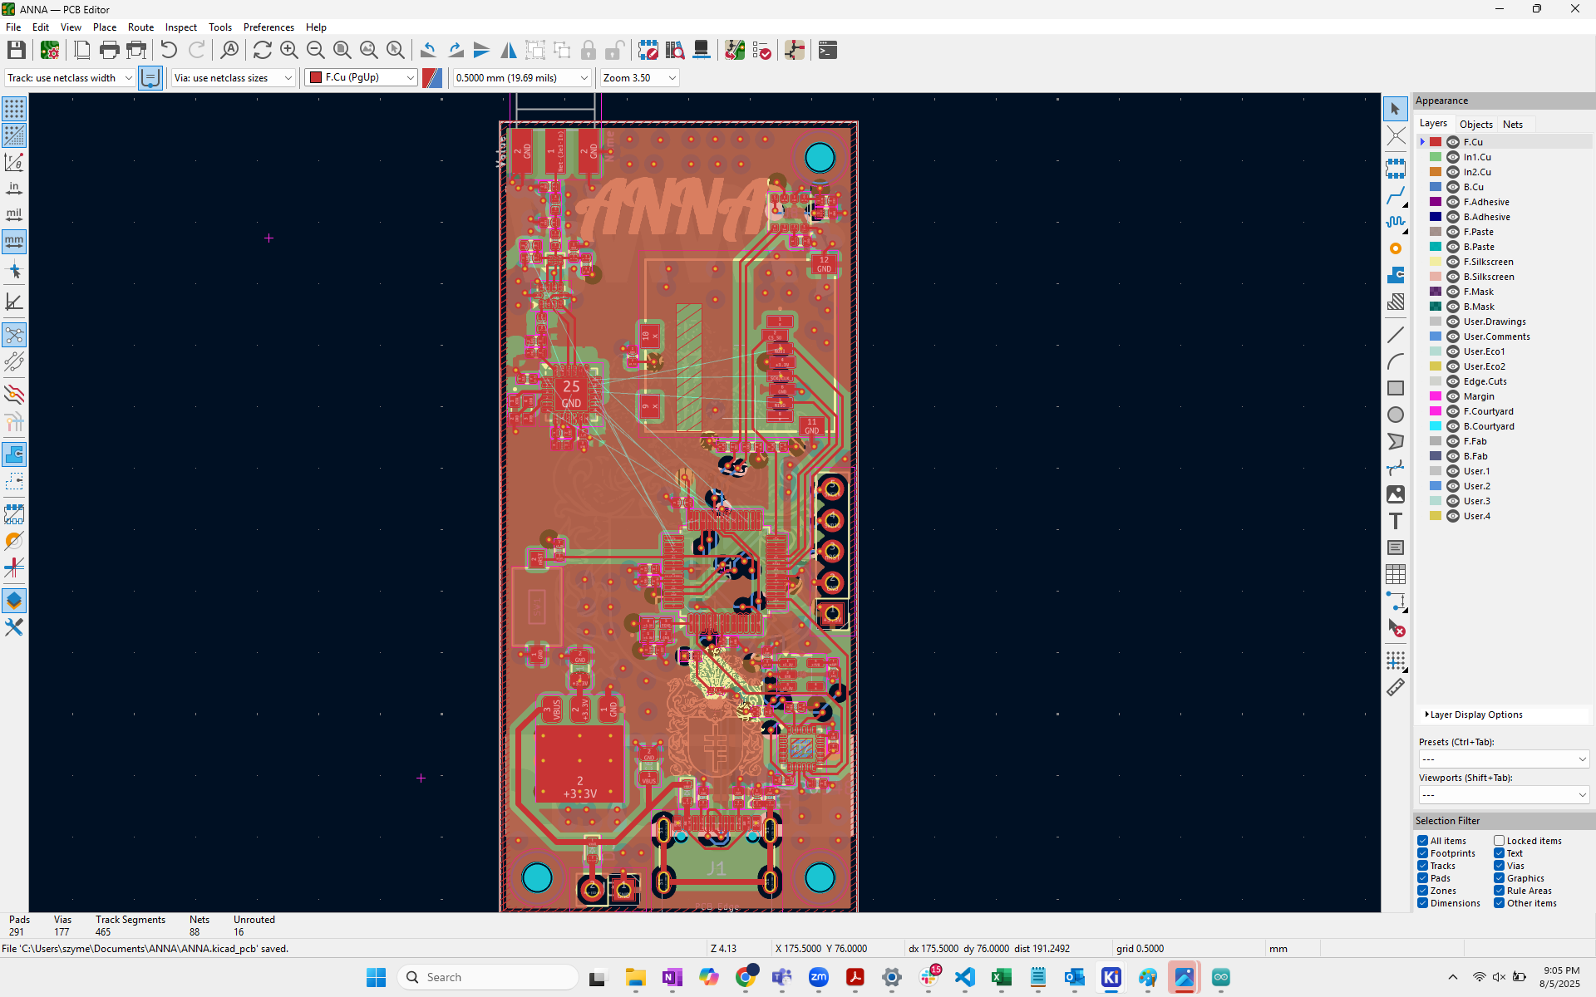Select the Delete tool
Viewport: 1596px width, 997px height.
point(1396,629)
